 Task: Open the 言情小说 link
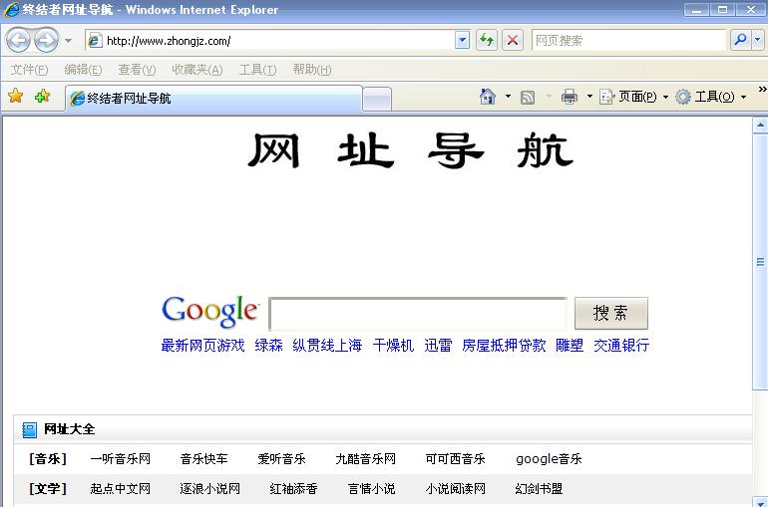click(x=371, y=489)
